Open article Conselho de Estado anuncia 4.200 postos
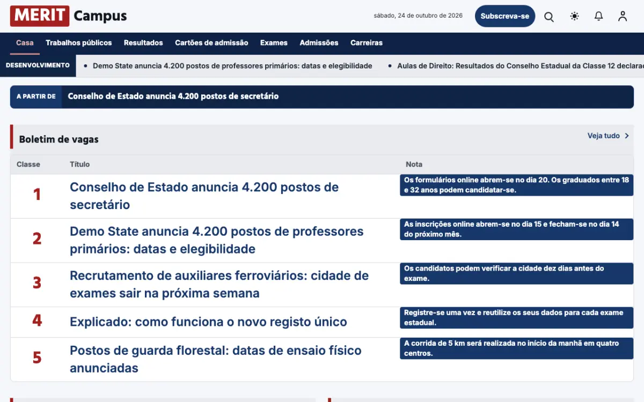 (204, 196)
